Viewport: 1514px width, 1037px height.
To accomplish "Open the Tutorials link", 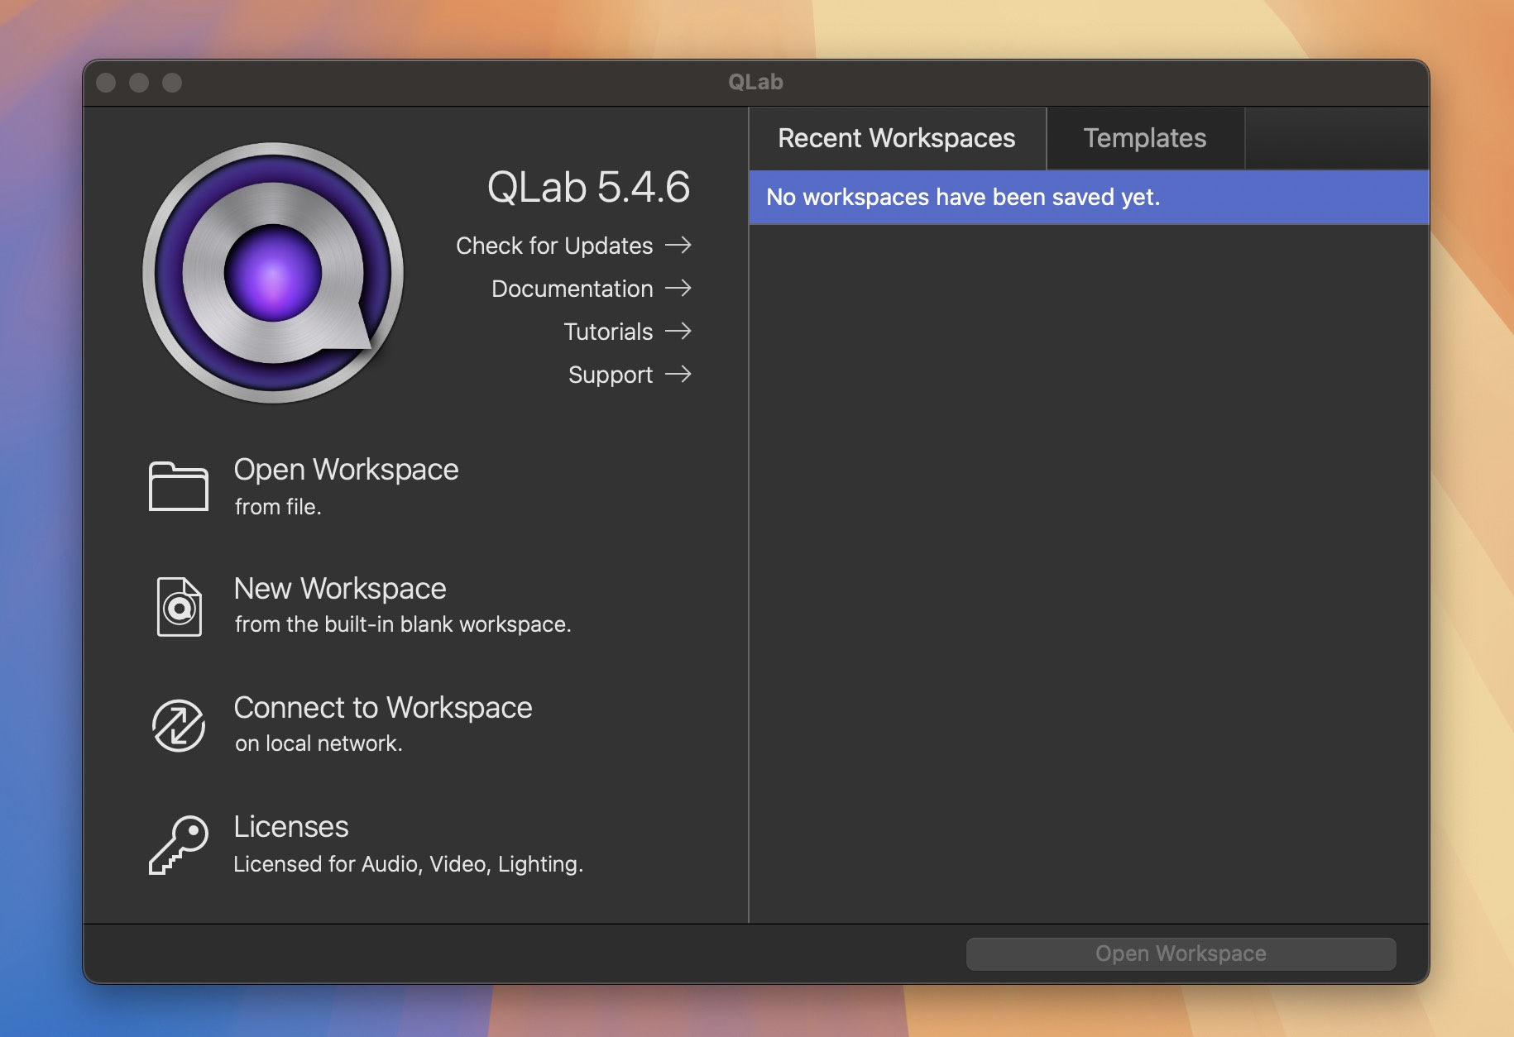I will [x=608, y=332].
